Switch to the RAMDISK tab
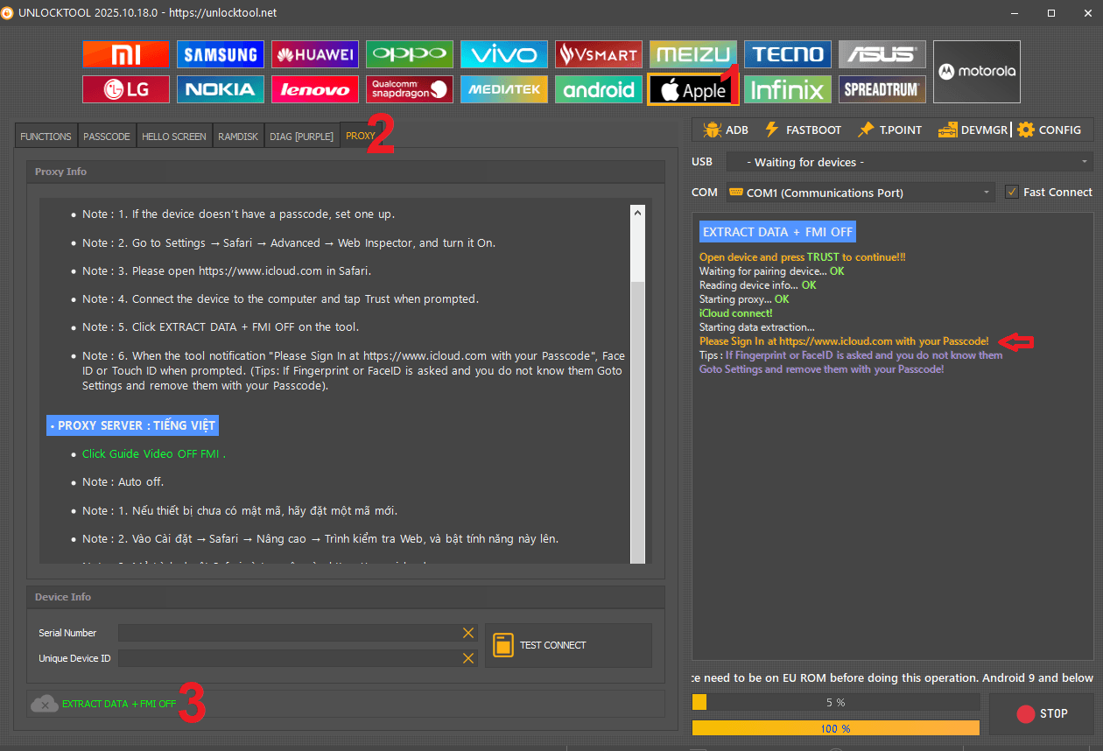1103x751 pixels. tap(238, 137)
